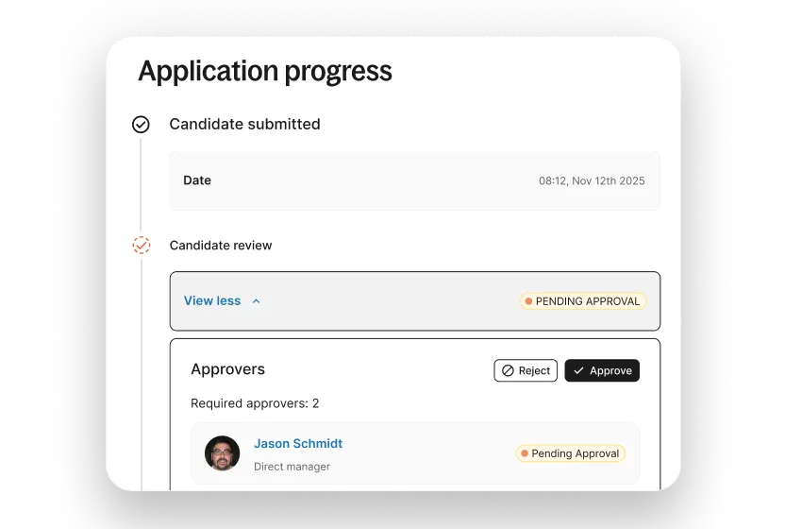
Task: Click Jason Schmidt's Pending Approval badge
Action: (570, 453)
